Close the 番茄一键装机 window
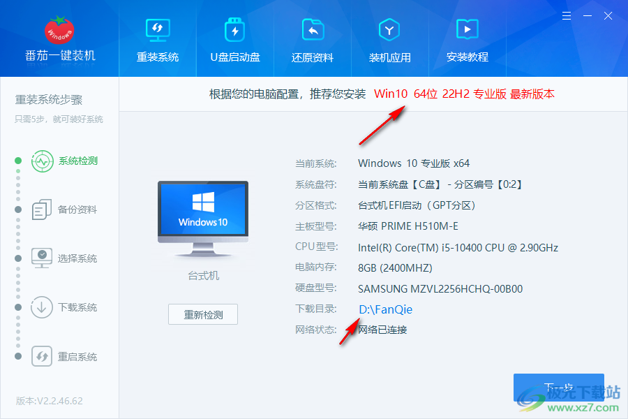 point(608,15)
